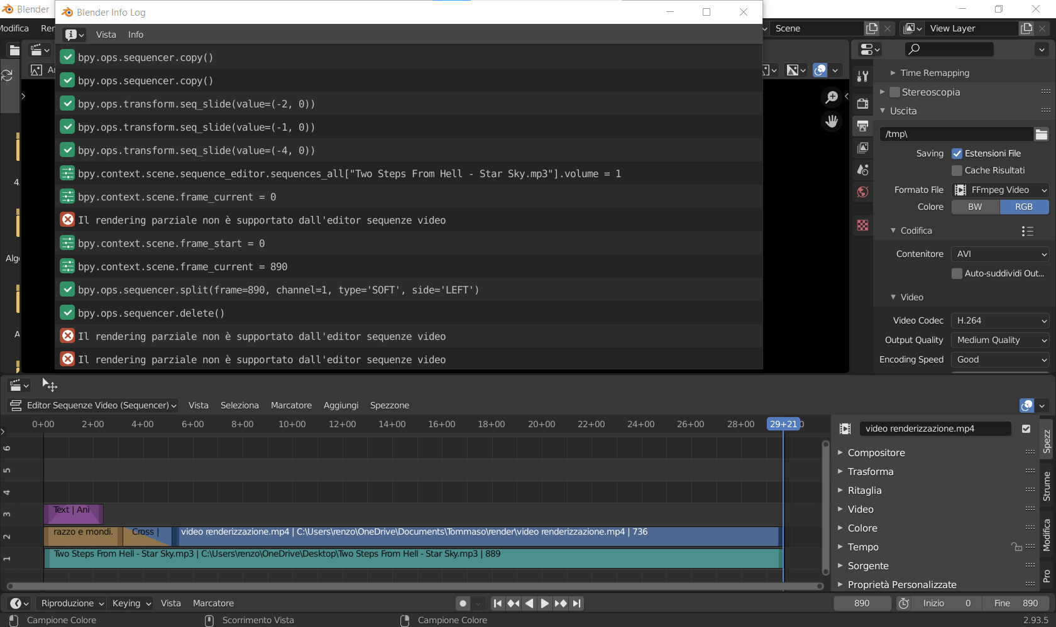Enable the Stereoscopia checkbox
The image size is (1056, 627).
[894, 92]
